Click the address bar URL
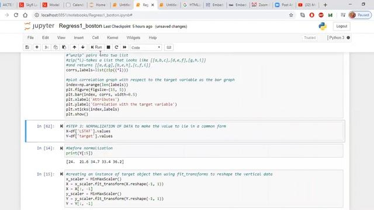Screen dimensions: 374x210 tap(87, 15)
